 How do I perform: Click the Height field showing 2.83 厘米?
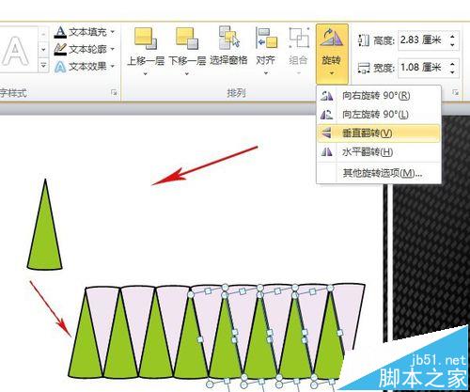(422, 40)
